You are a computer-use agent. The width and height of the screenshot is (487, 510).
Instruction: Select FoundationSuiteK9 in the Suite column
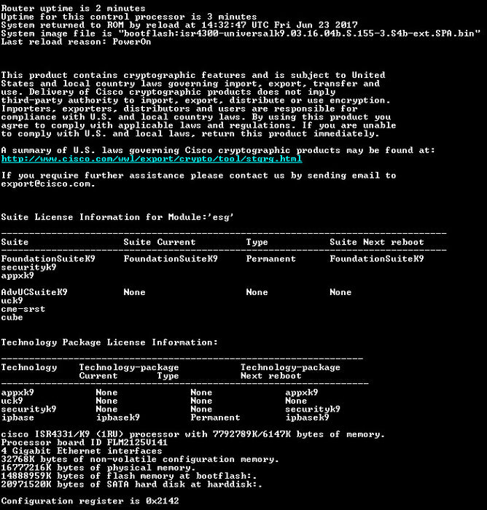[x=48, y=259]
